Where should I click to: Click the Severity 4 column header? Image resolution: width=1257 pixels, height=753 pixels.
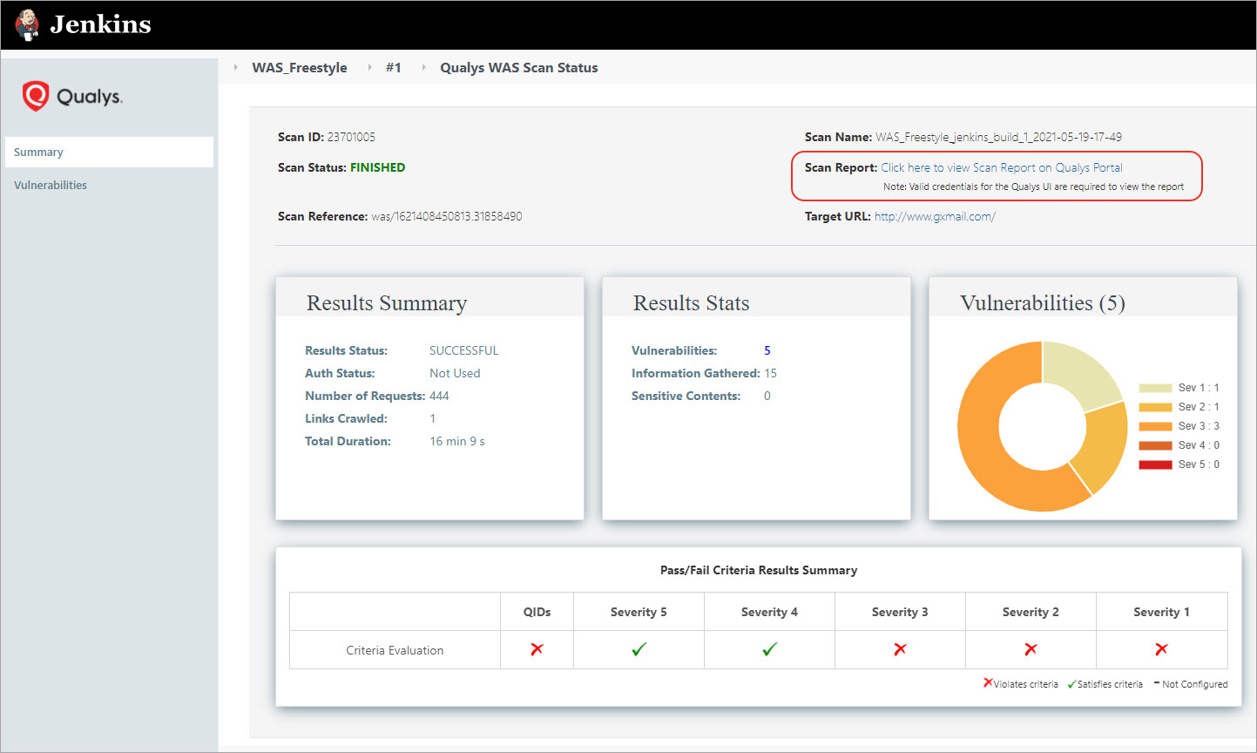coord(769,612)
